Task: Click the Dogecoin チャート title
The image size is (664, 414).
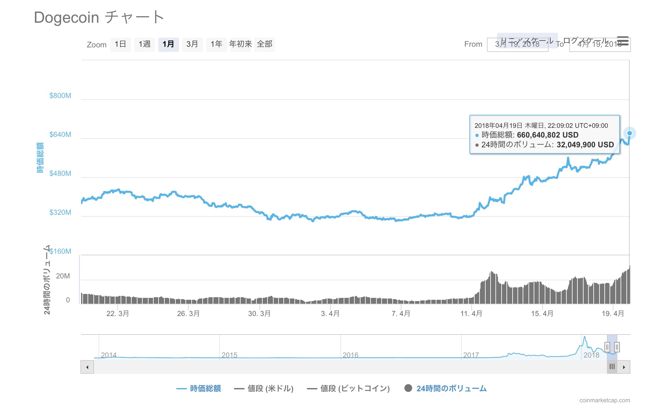Action: (99, 17)
